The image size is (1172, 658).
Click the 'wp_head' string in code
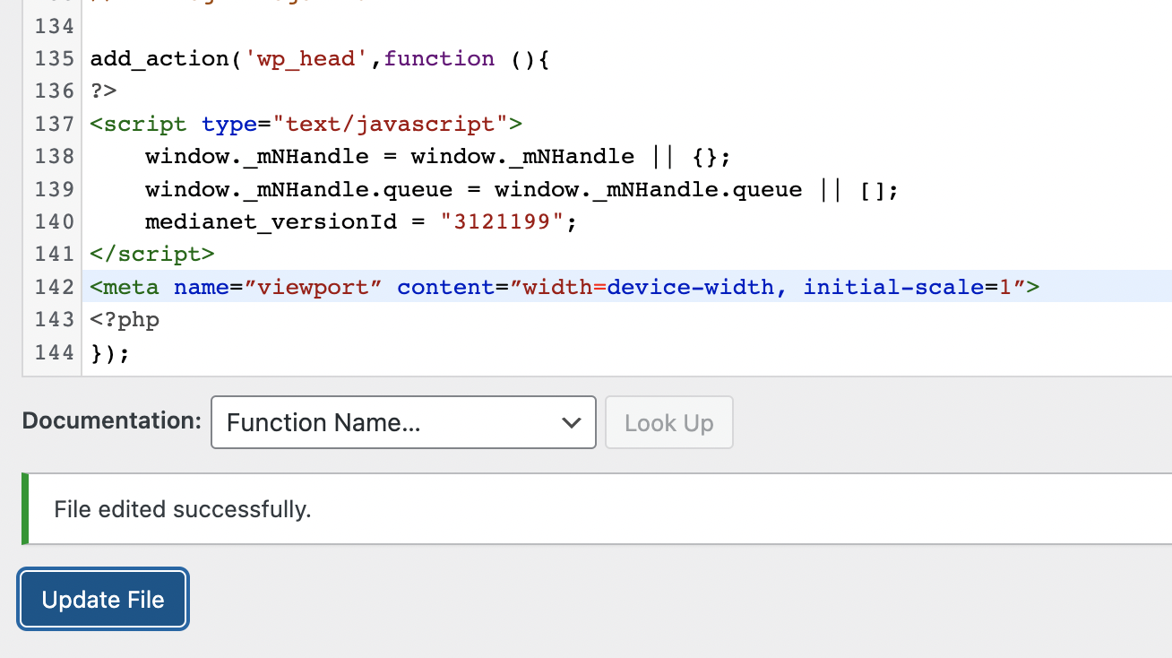pyautogui.click(x=306, y=59)
